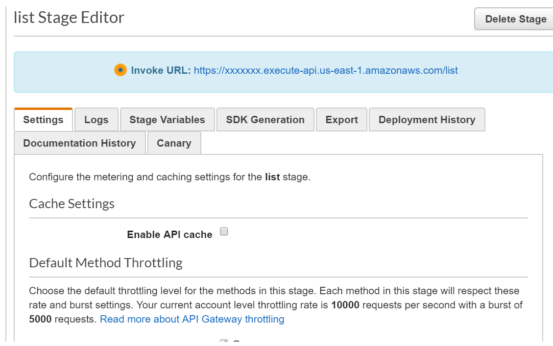
Task: Click the Delete Stage button
Action: 515,19
